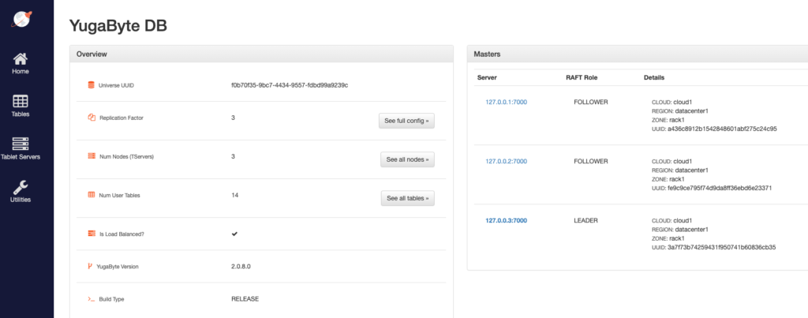This screenshot has width=808, height=318.
Task: Click the Universe UUID value text
Action: click(290, 84)
